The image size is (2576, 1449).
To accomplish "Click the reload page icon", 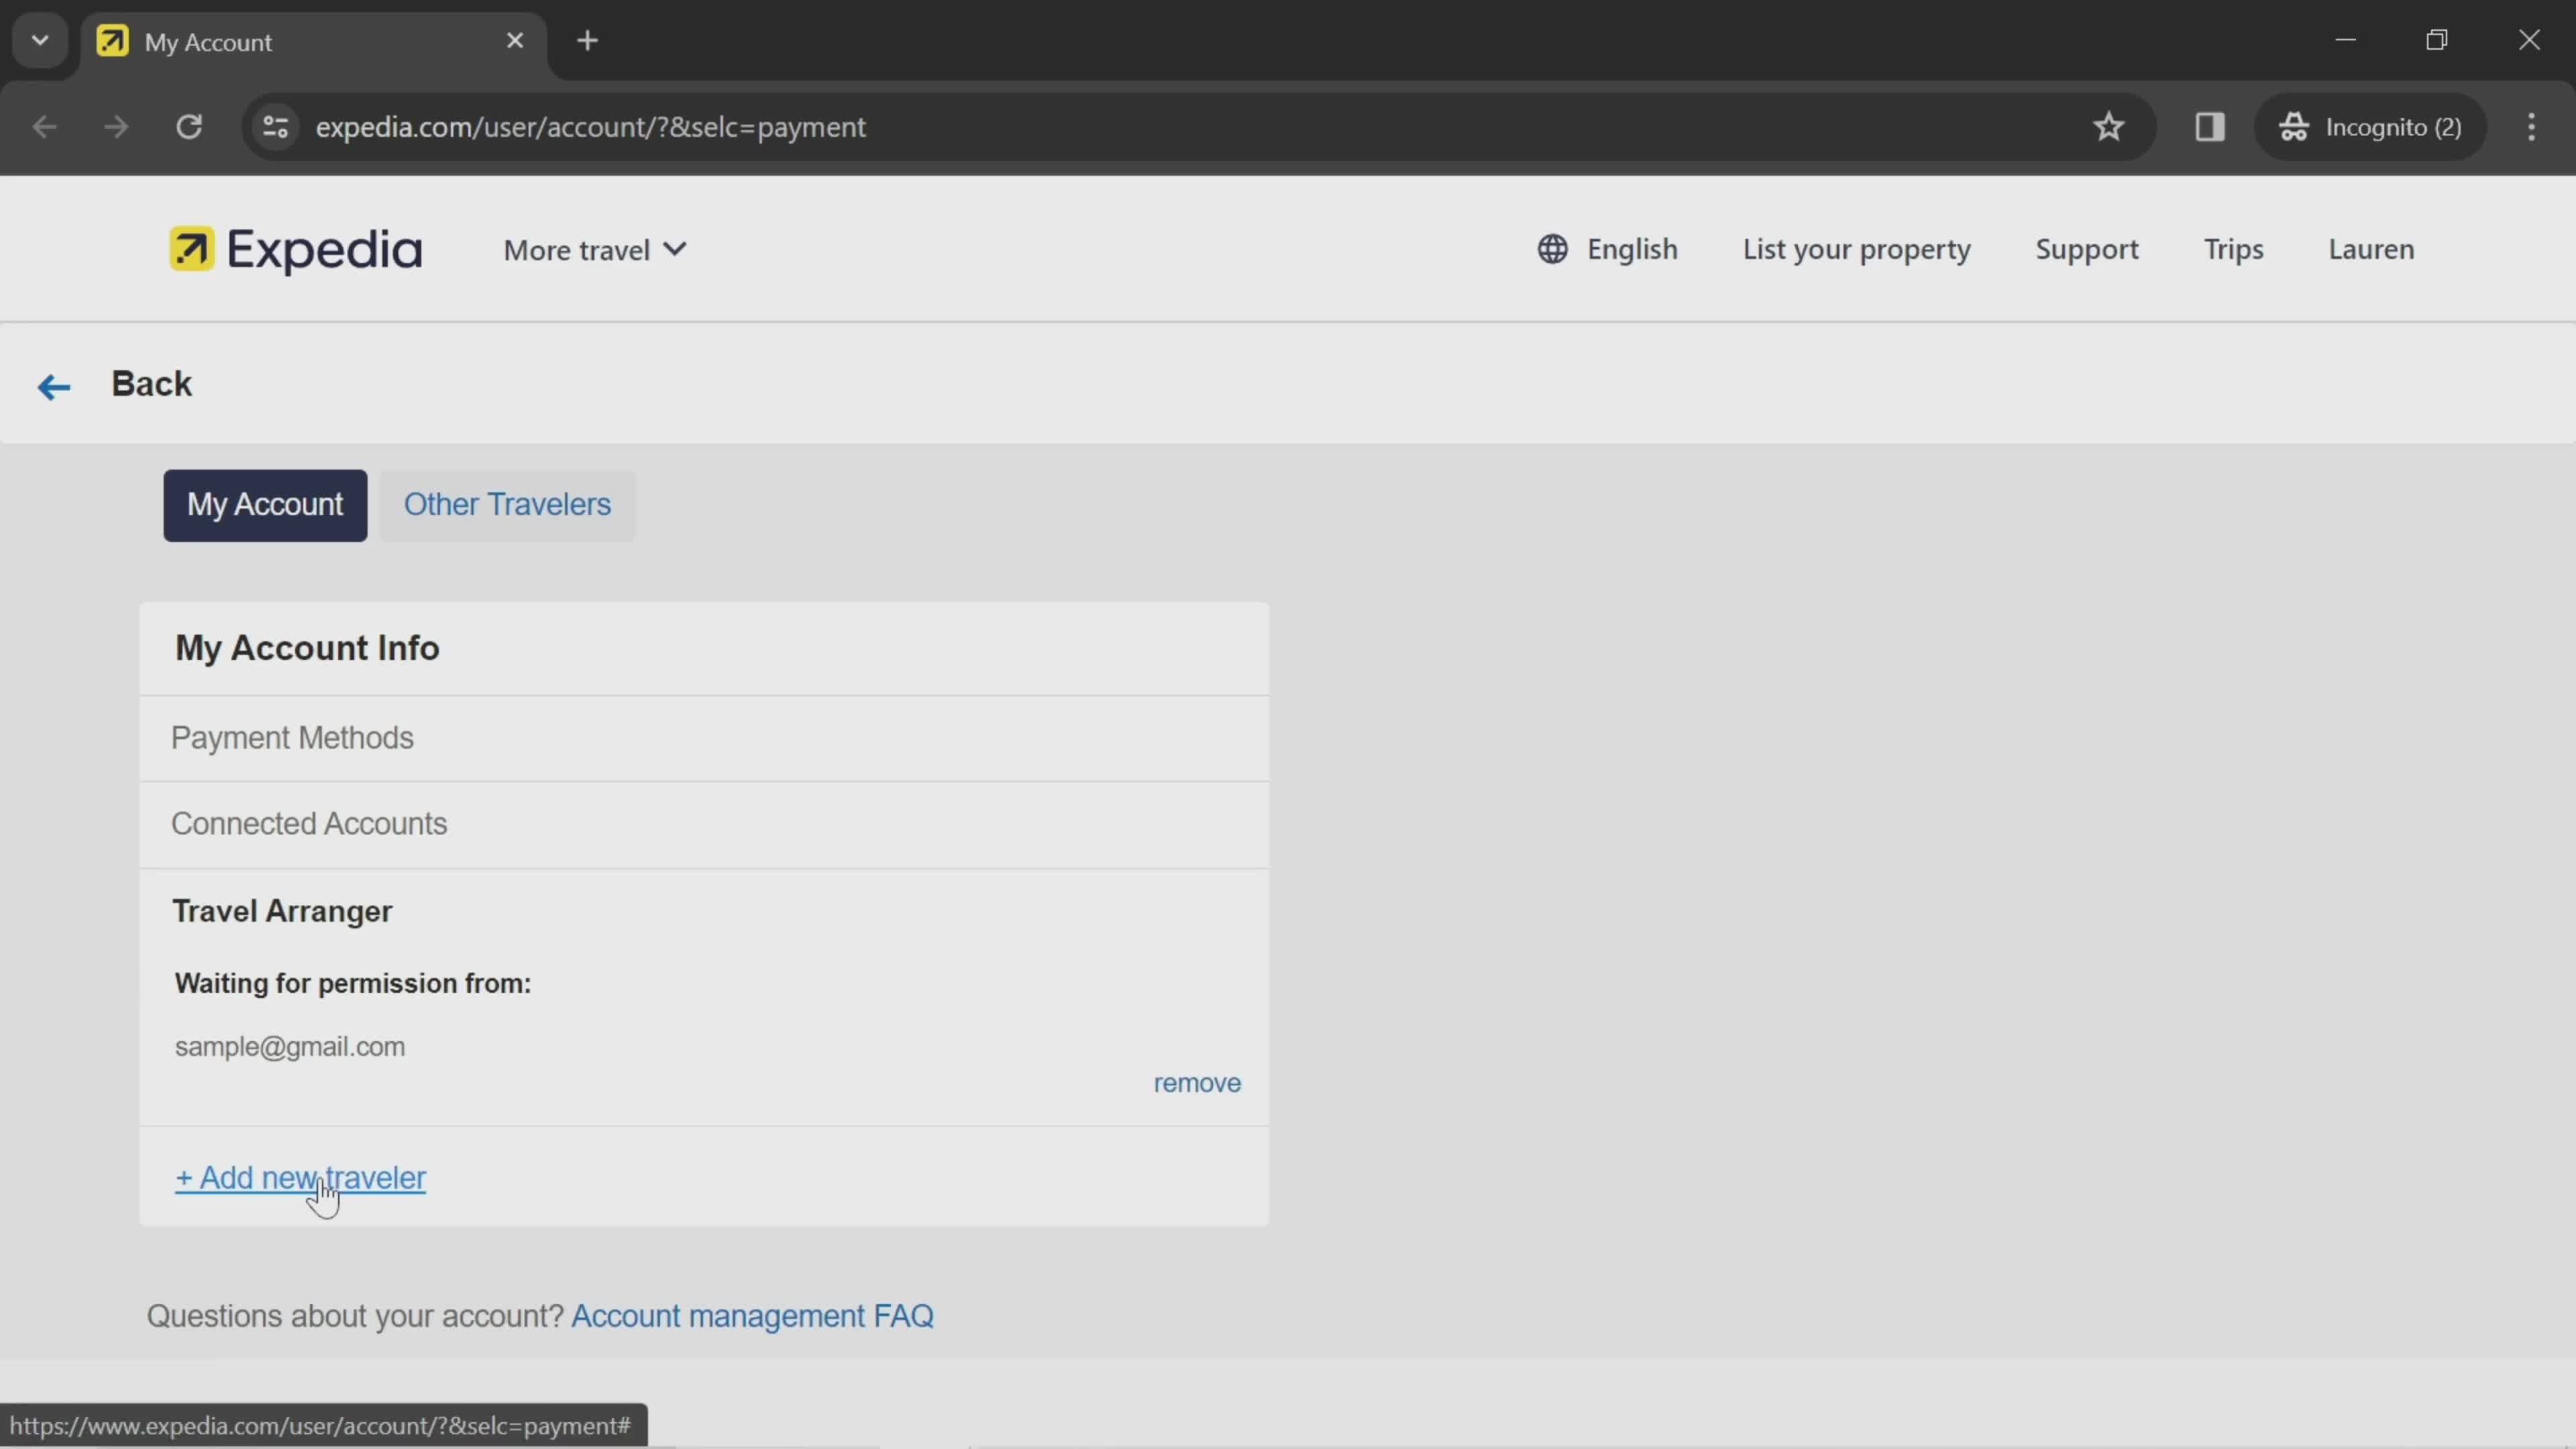I will (189, 125).
